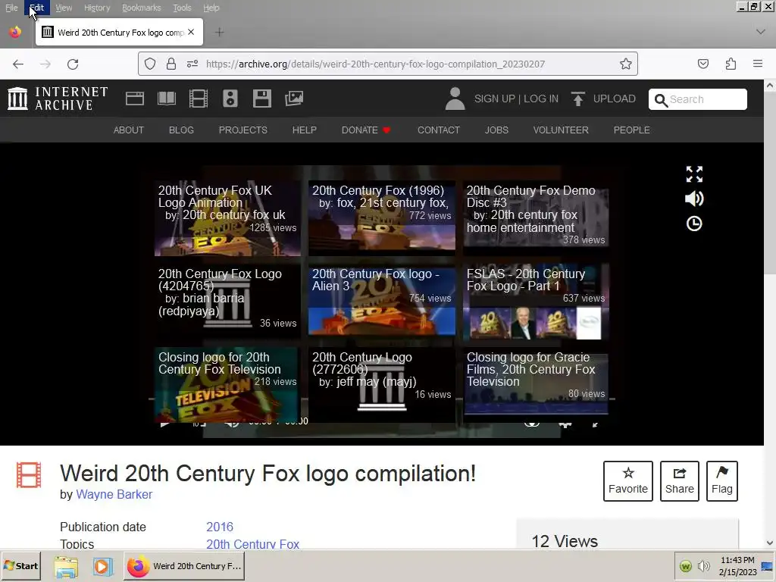Open the VOLUNTEER navigation link

561,130
